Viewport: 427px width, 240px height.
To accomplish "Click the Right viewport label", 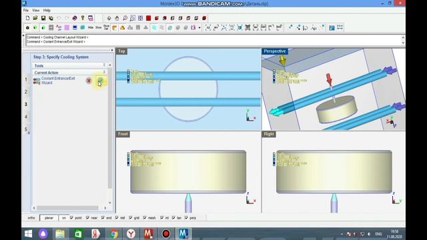I will (269, 134).
